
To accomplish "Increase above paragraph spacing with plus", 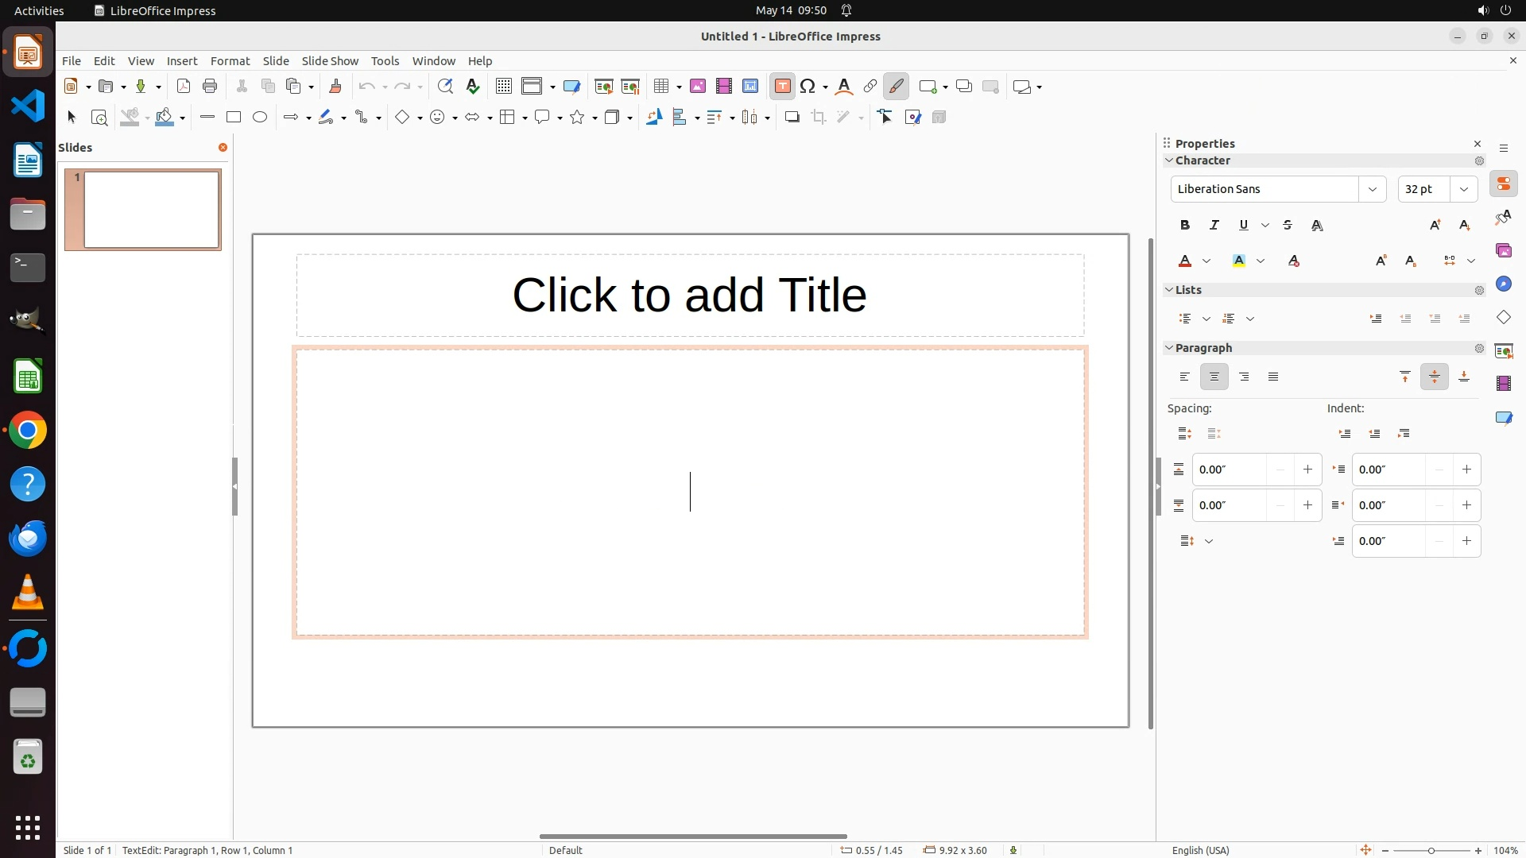I will pyautogui.click(x=1307, y=470).
